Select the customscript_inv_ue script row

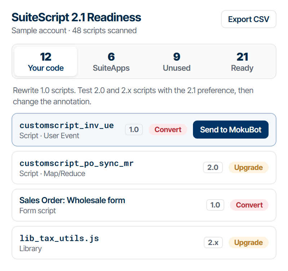(x=144, y=130)
